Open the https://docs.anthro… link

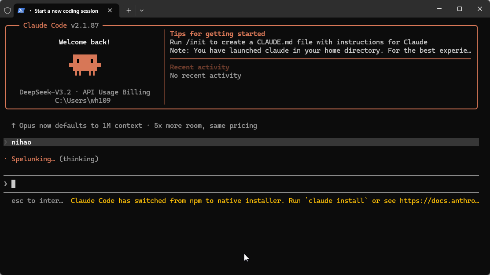click(x=439, y=201)
